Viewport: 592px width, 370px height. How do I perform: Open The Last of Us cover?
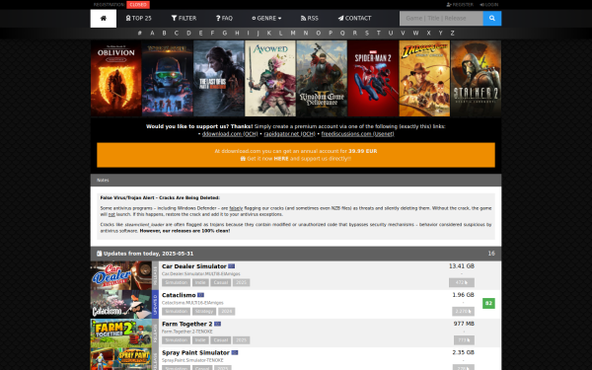219,79
